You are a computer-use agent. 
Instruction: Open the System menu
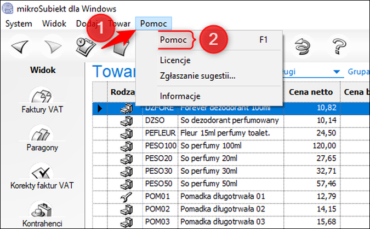(x=19, y=24)
